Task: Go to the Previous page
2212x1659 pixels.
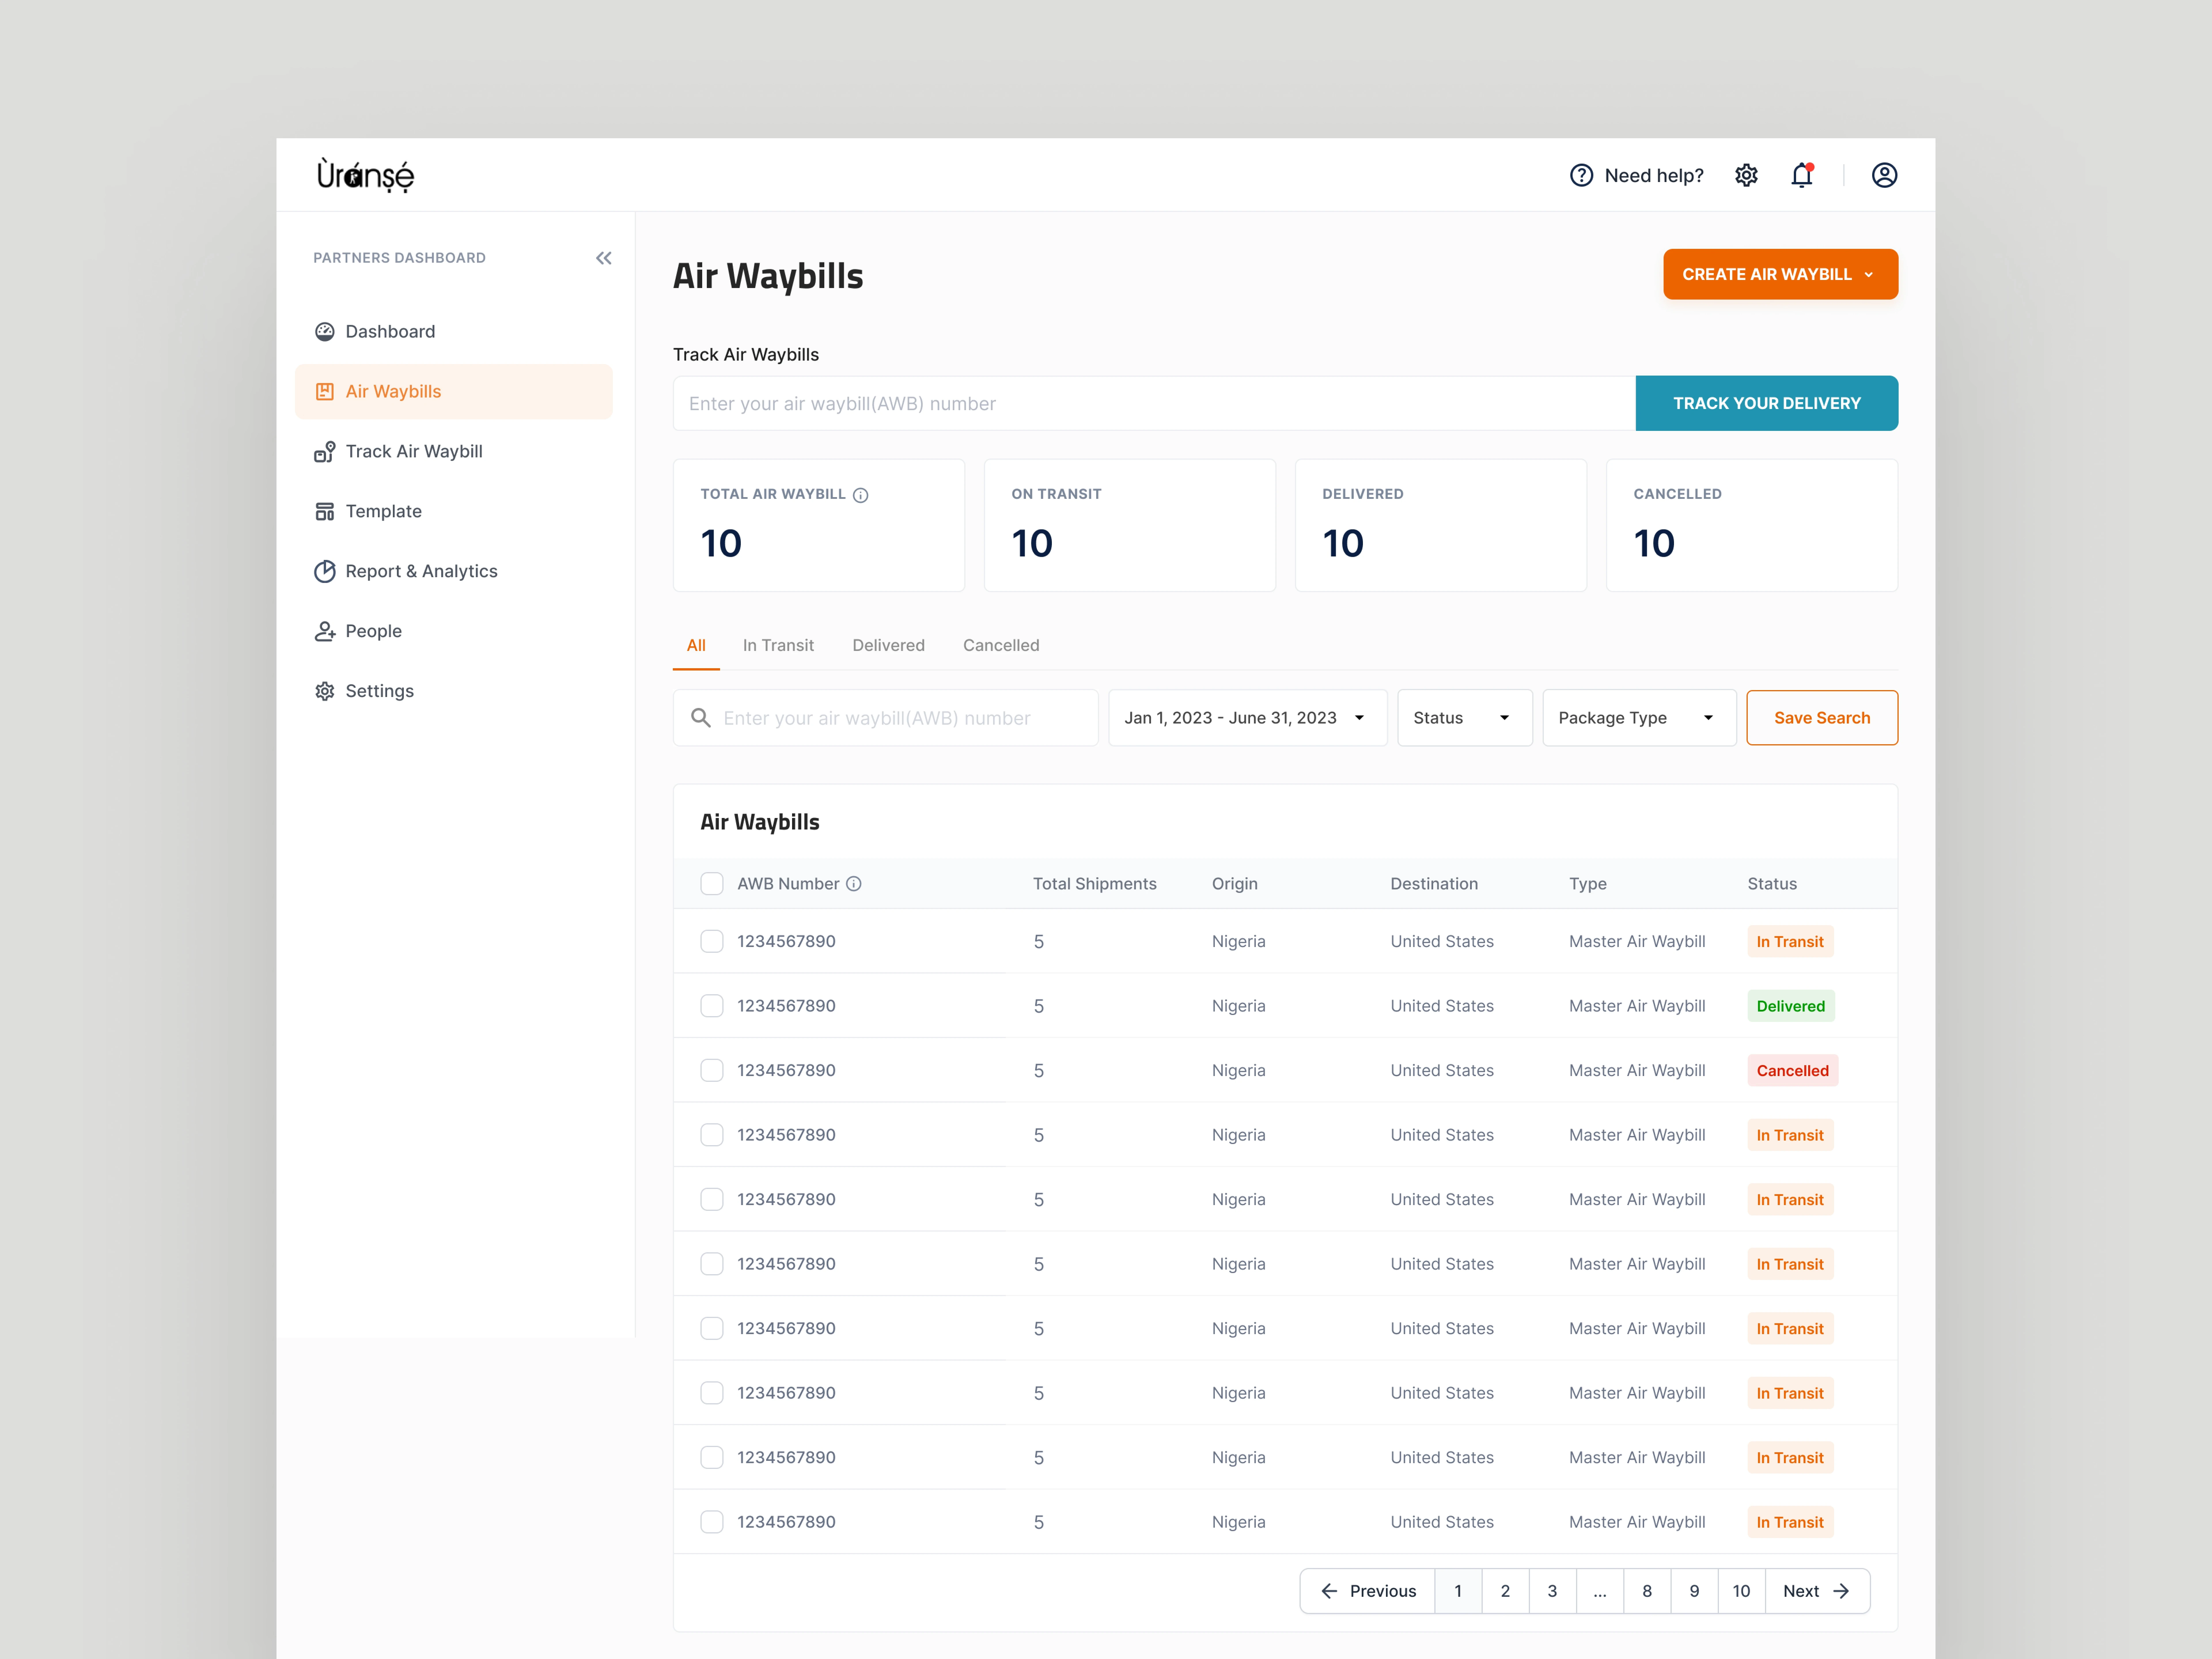Action: tap(1367, 1591)
